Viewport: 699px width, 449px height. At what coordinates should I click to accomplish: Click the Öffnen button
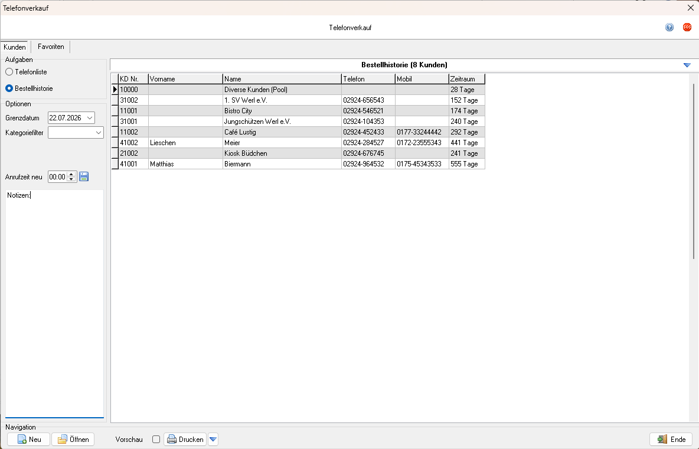(x=73, y=439)
